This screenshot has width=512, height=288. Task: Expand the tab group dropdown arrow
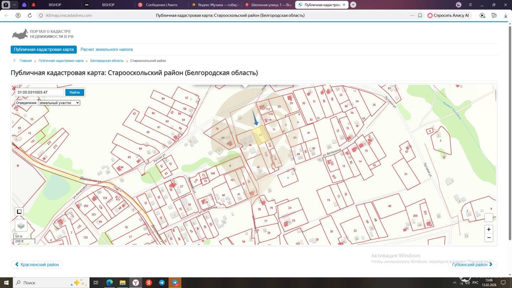point(15,5)
